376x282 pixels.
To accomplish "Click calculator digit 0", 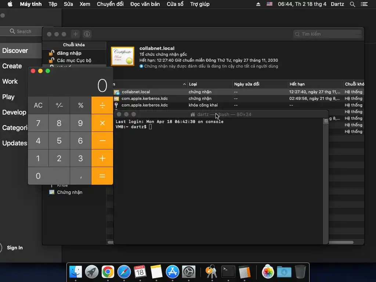I will (x=49, y=176).
